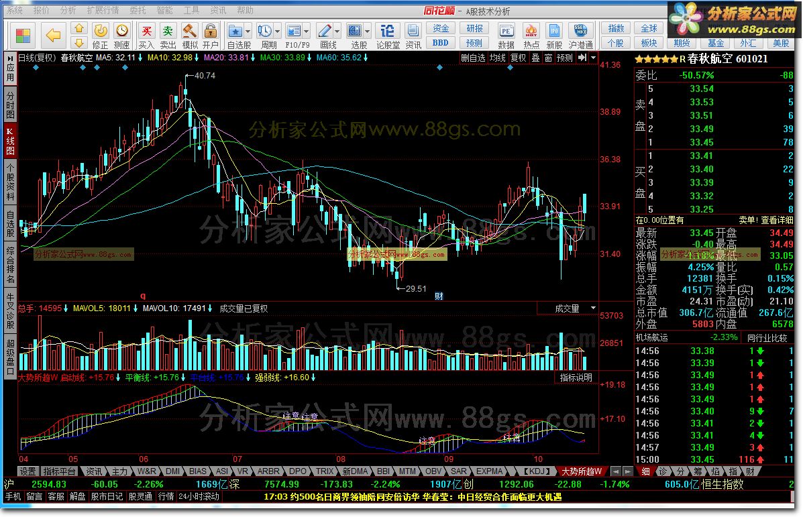Toggle the 预测 forecast in chart header
Screen dimensions: 803x517
(565, 58)
